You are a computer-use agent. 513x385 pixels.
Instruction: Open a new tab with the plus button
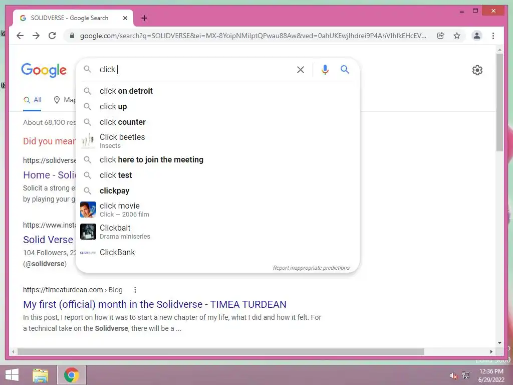click(144, 18)
